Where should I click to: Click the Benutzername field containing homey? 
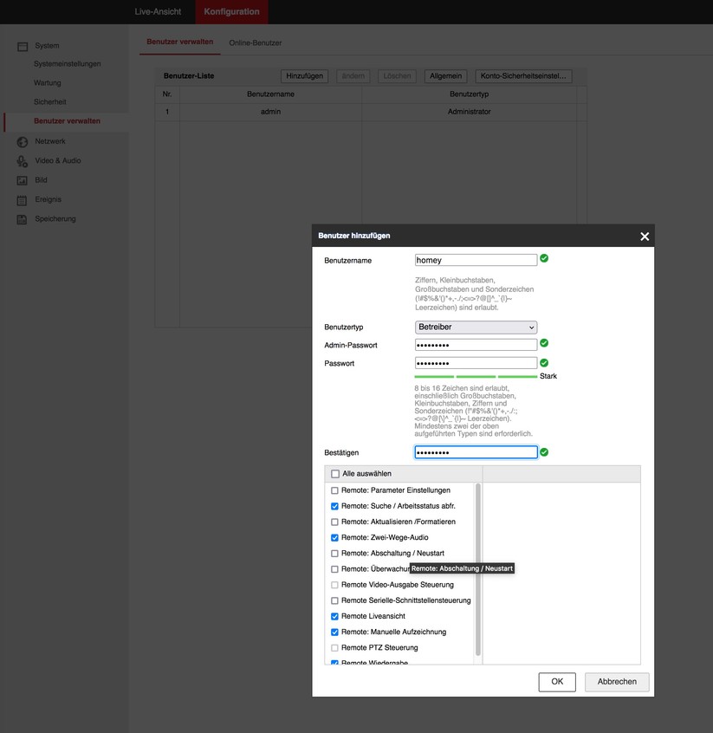[476, 259]
